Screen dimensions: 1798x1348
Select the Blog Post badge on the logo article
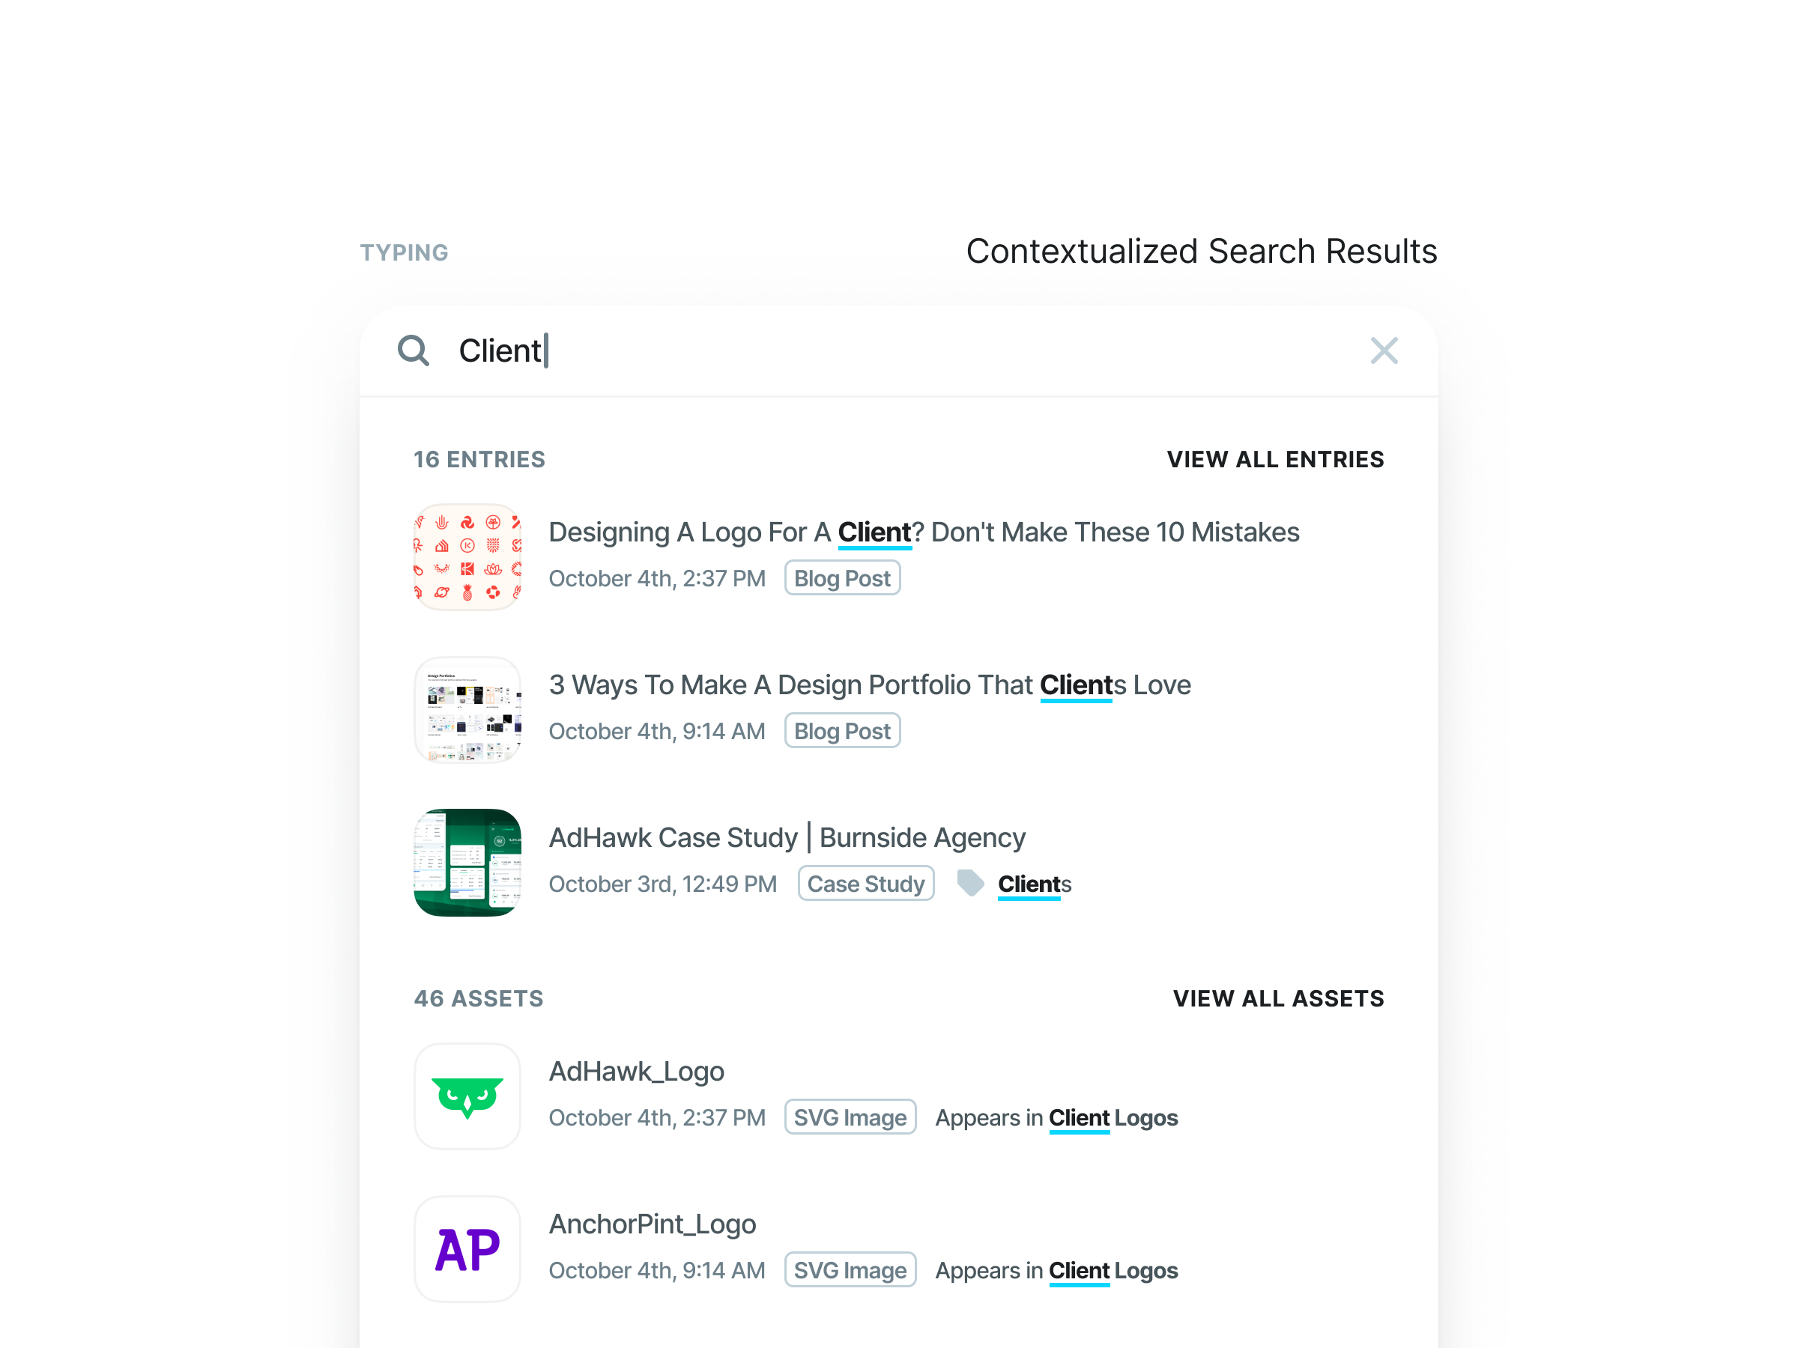[842, 577]
